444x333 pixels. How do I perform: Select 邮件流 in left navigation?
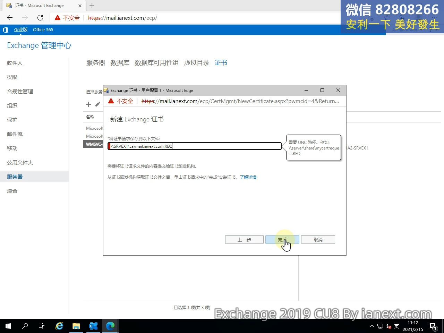pyautogui.click(x=15, y=134)
